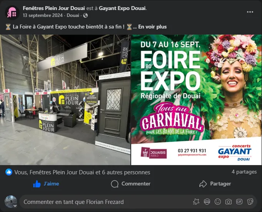Focus the Commenter en tant que field
262x212 pixels.
107,202
